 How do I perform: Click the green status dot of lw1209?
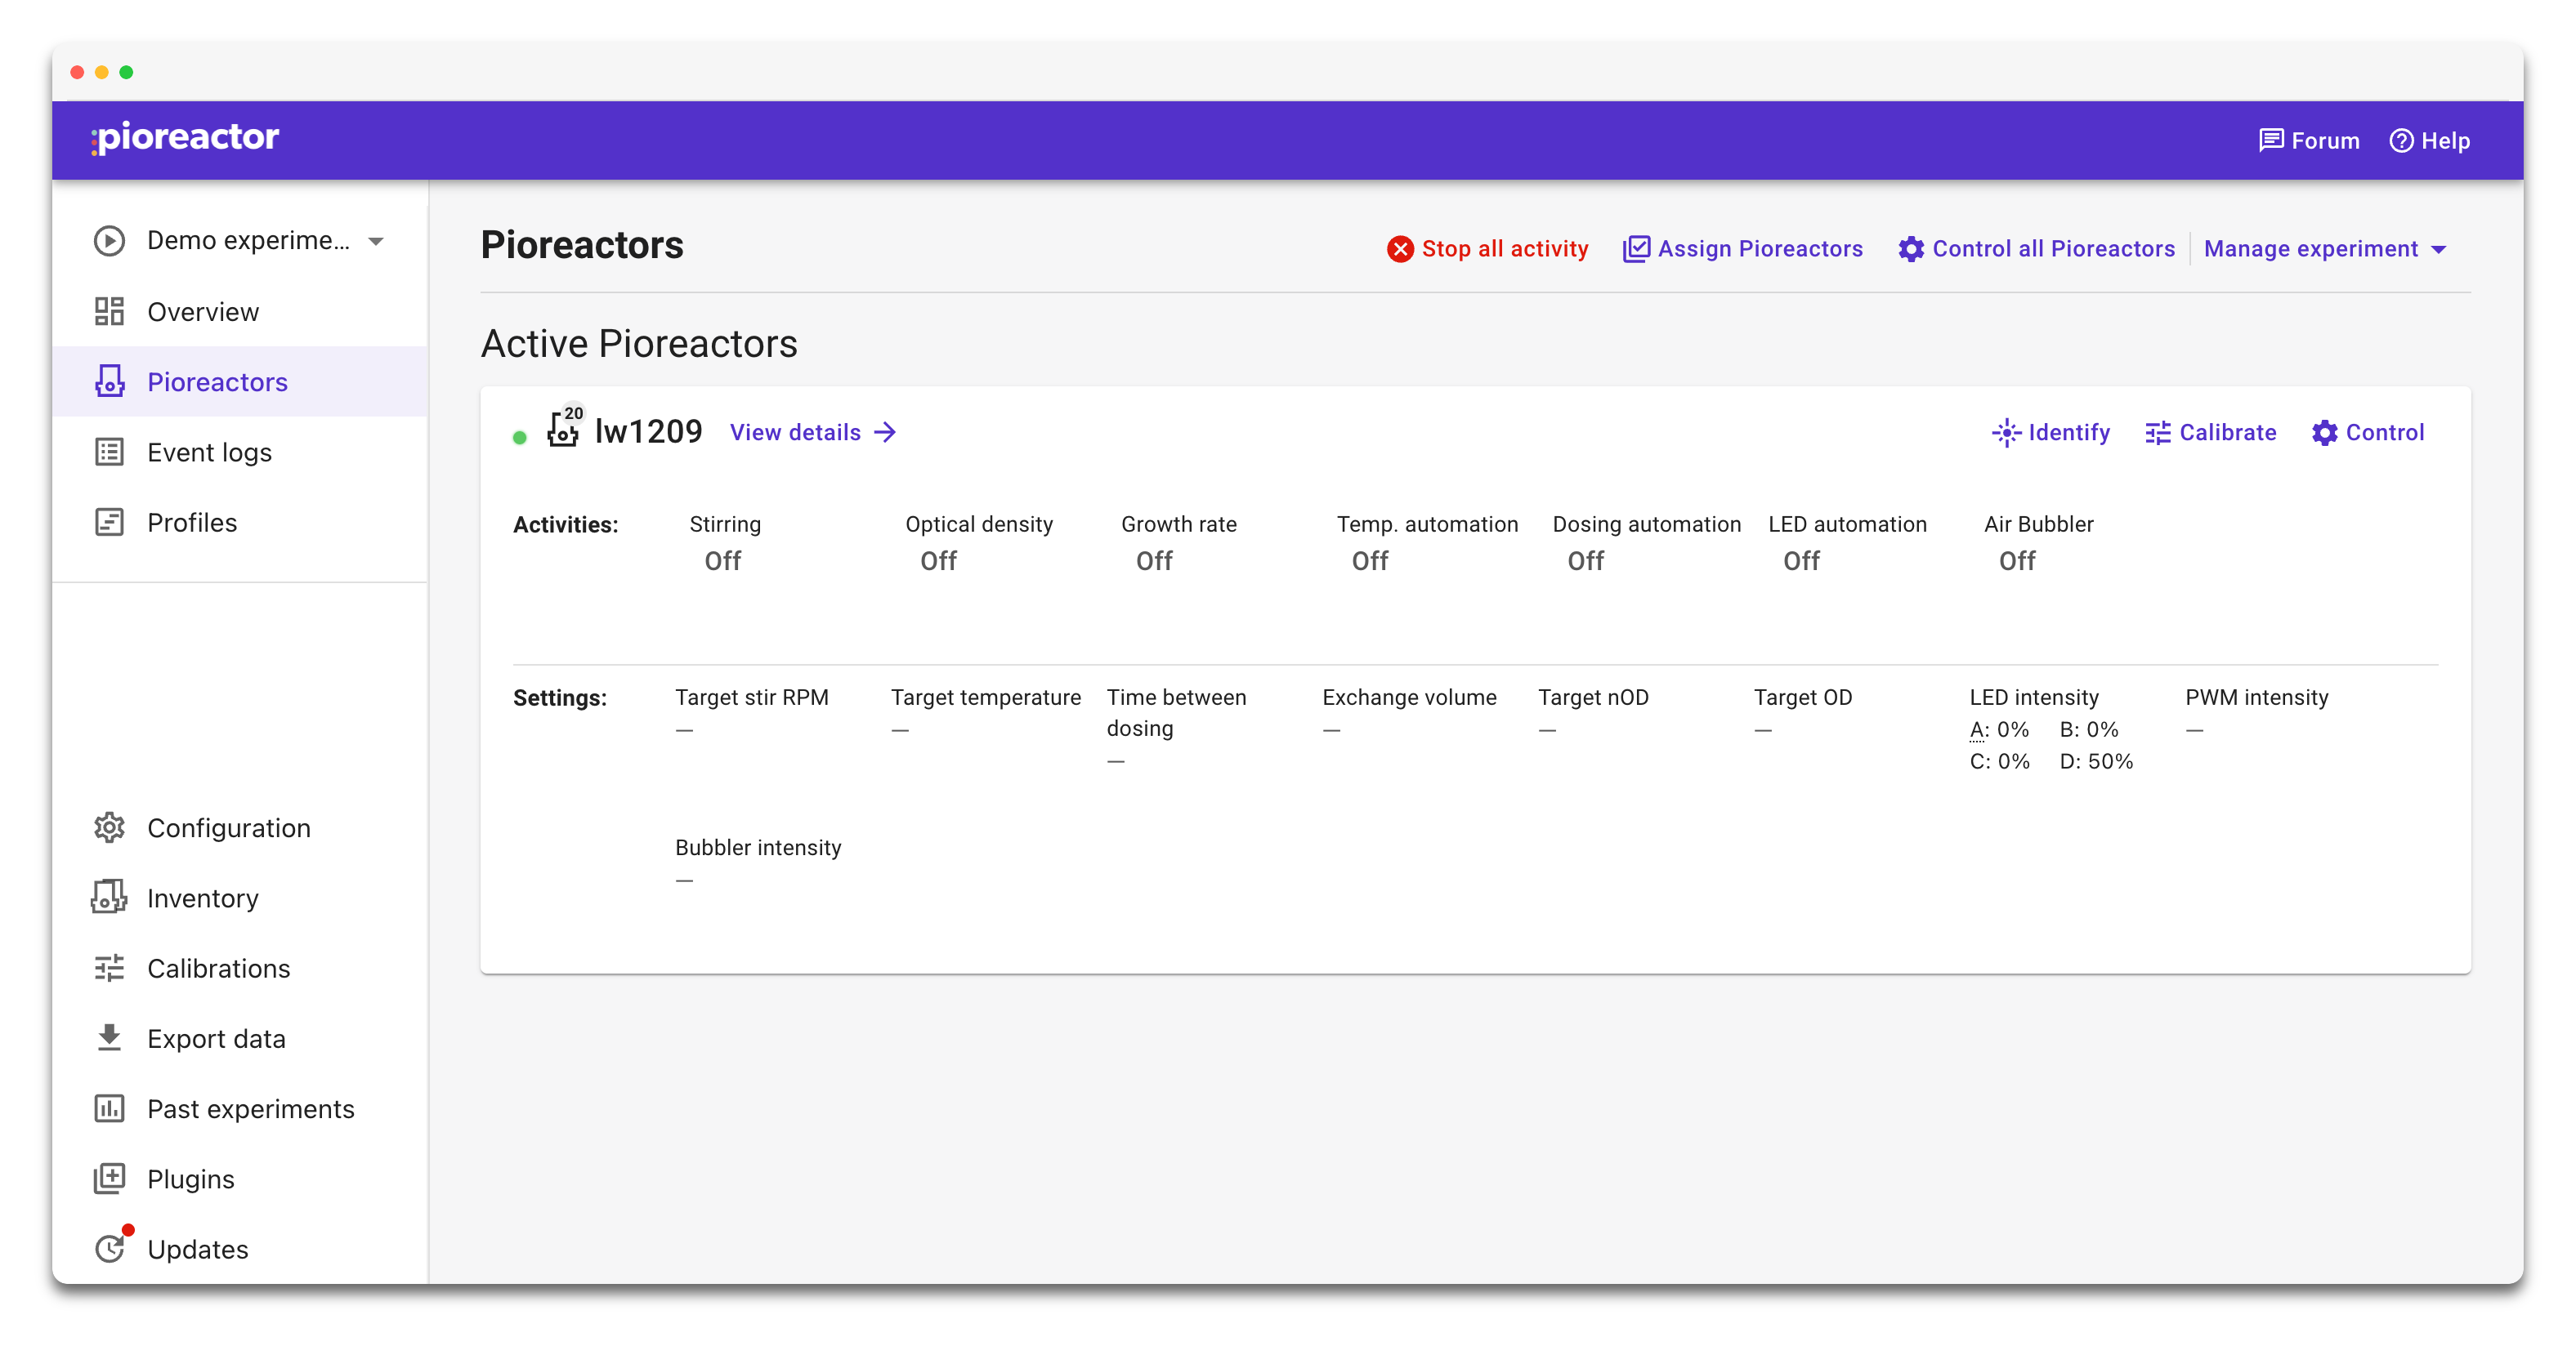520,438
